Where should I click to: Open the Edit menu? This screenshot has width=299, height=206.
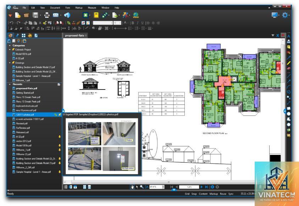tap(33, 8)
